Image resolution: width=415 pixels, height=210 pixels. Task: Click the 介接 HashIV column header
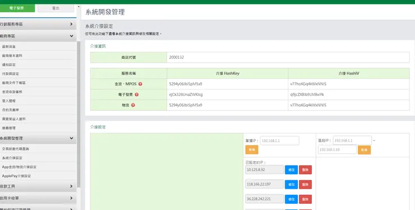coord(349,73)
